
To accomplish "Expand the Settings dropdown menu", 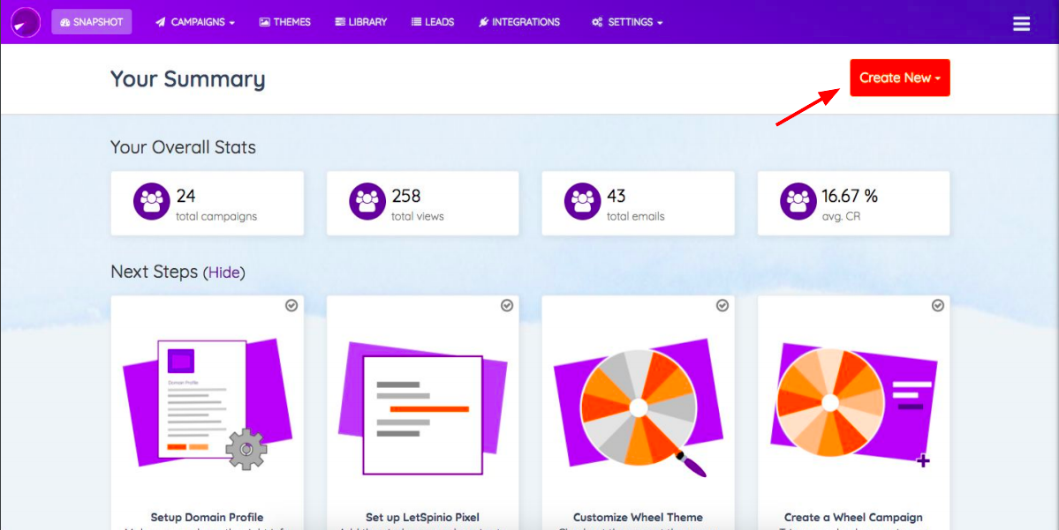I will [627, 22].
